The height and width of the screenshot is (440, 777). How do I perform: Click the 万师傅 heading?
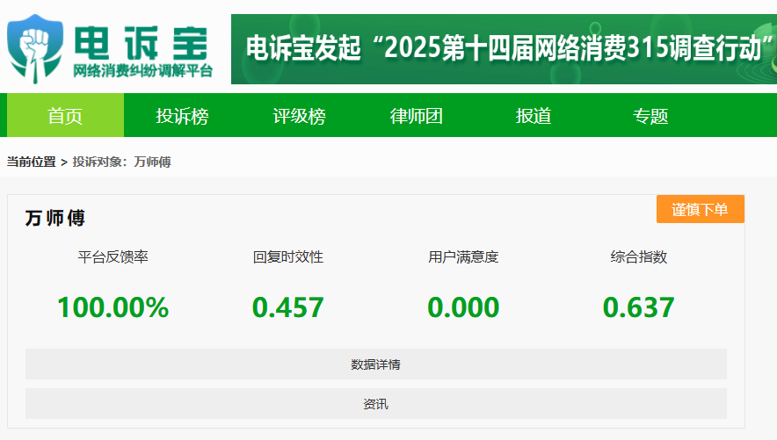pyautogui.click(x=55, y=218)
